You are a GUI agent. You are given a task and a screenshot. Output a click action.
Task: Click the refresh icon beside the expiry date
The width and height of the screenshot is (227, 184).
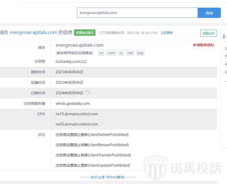(88, 92)
